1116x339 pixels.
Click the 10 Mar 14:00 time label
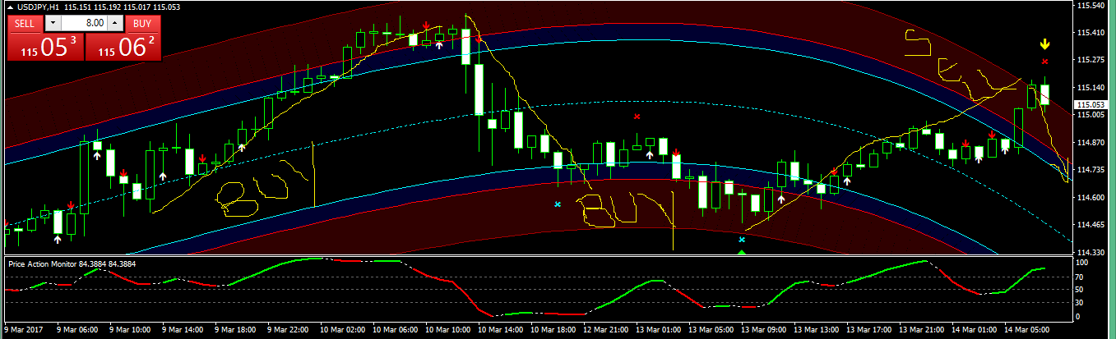pos(500,329)
